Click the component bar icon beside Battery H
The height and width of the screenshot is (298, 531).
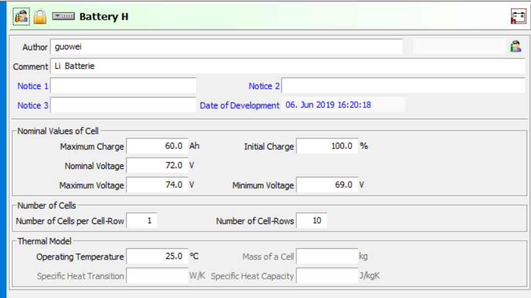coord(63,16)
